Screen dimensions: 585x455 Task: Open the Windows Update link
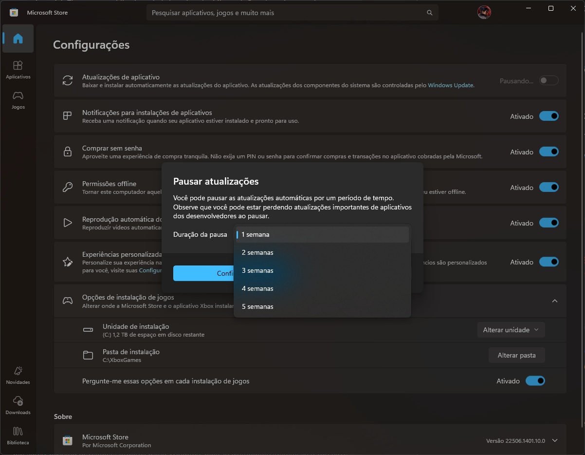coord(450,85)
